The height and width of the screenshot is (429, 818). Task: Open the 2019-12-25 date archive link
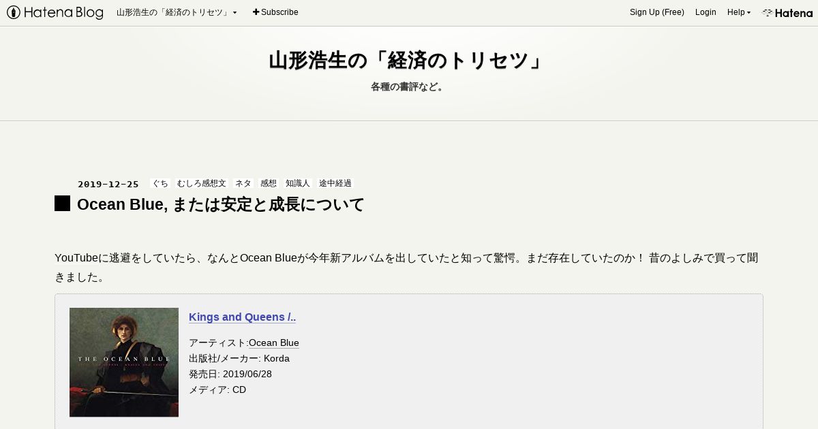click(108, 184)
